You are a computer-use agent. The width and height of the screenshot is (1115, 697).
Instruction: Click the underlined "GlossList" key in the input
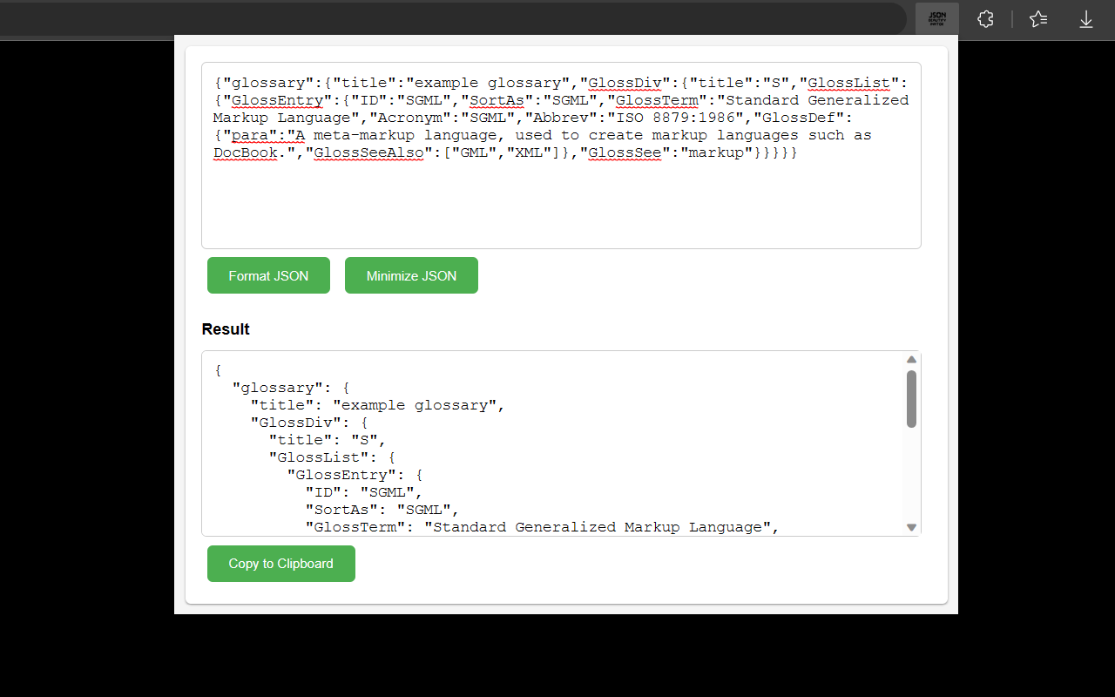click(x=848, y=84)
